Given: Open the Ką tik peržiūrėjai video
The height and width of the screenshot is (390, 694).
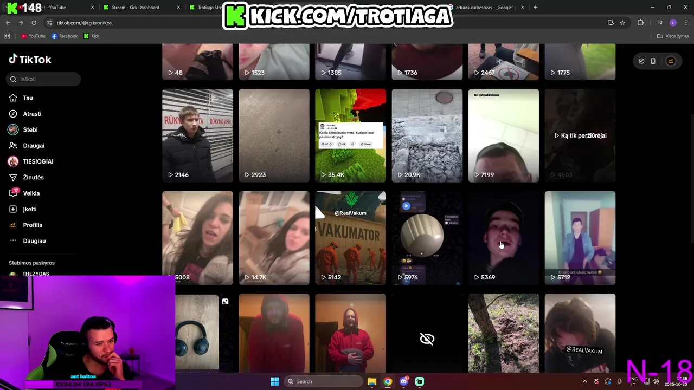Looking at the screenshot, I should point(580,135).
